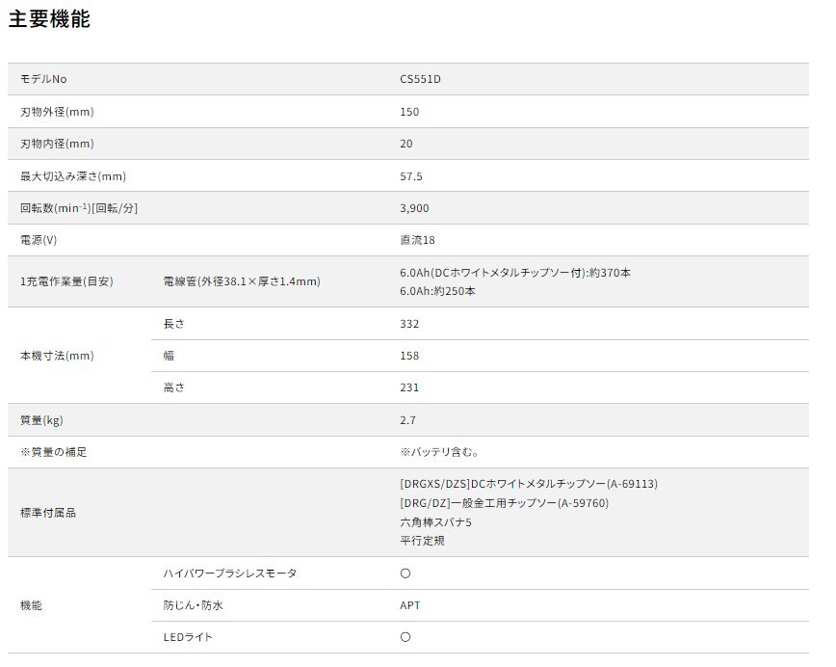Viewport: 836px width, 667px height.
Task: Click the 六角棒スパナ5 accessory text
Action: click(435, 521)
